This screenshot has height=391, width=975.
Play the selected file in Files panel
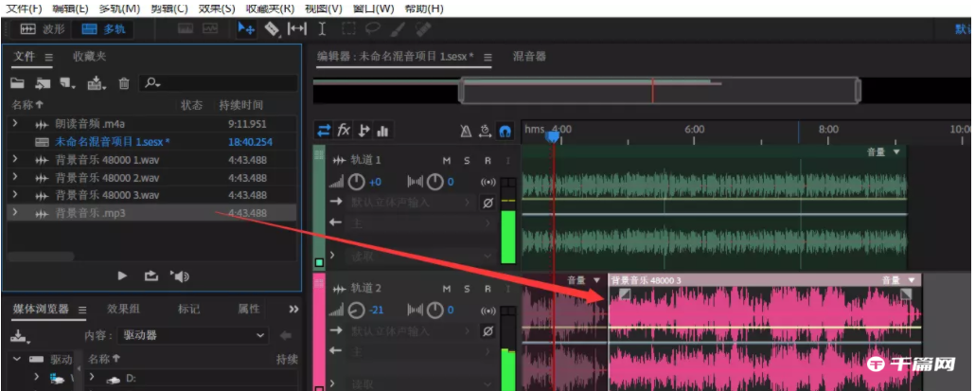122,276
